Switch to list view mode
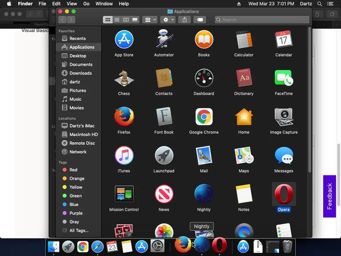The width and height of the screenshot is (341, 256). [117, 20]
